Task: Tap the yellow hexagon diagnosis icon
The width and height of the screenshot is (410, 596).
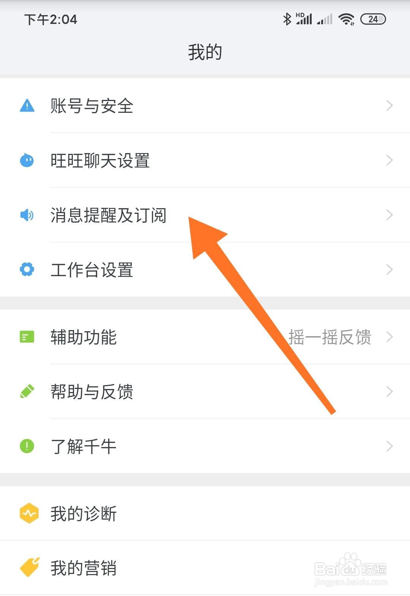Action: coord(29,514)
